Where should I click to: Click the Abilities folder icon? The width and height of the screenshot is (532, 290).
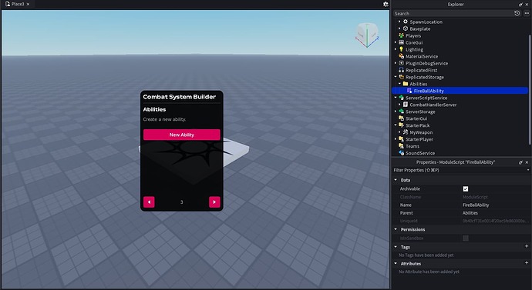406,84
